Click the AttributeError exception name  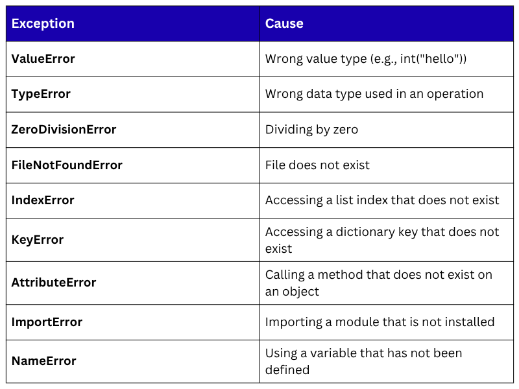54,283
